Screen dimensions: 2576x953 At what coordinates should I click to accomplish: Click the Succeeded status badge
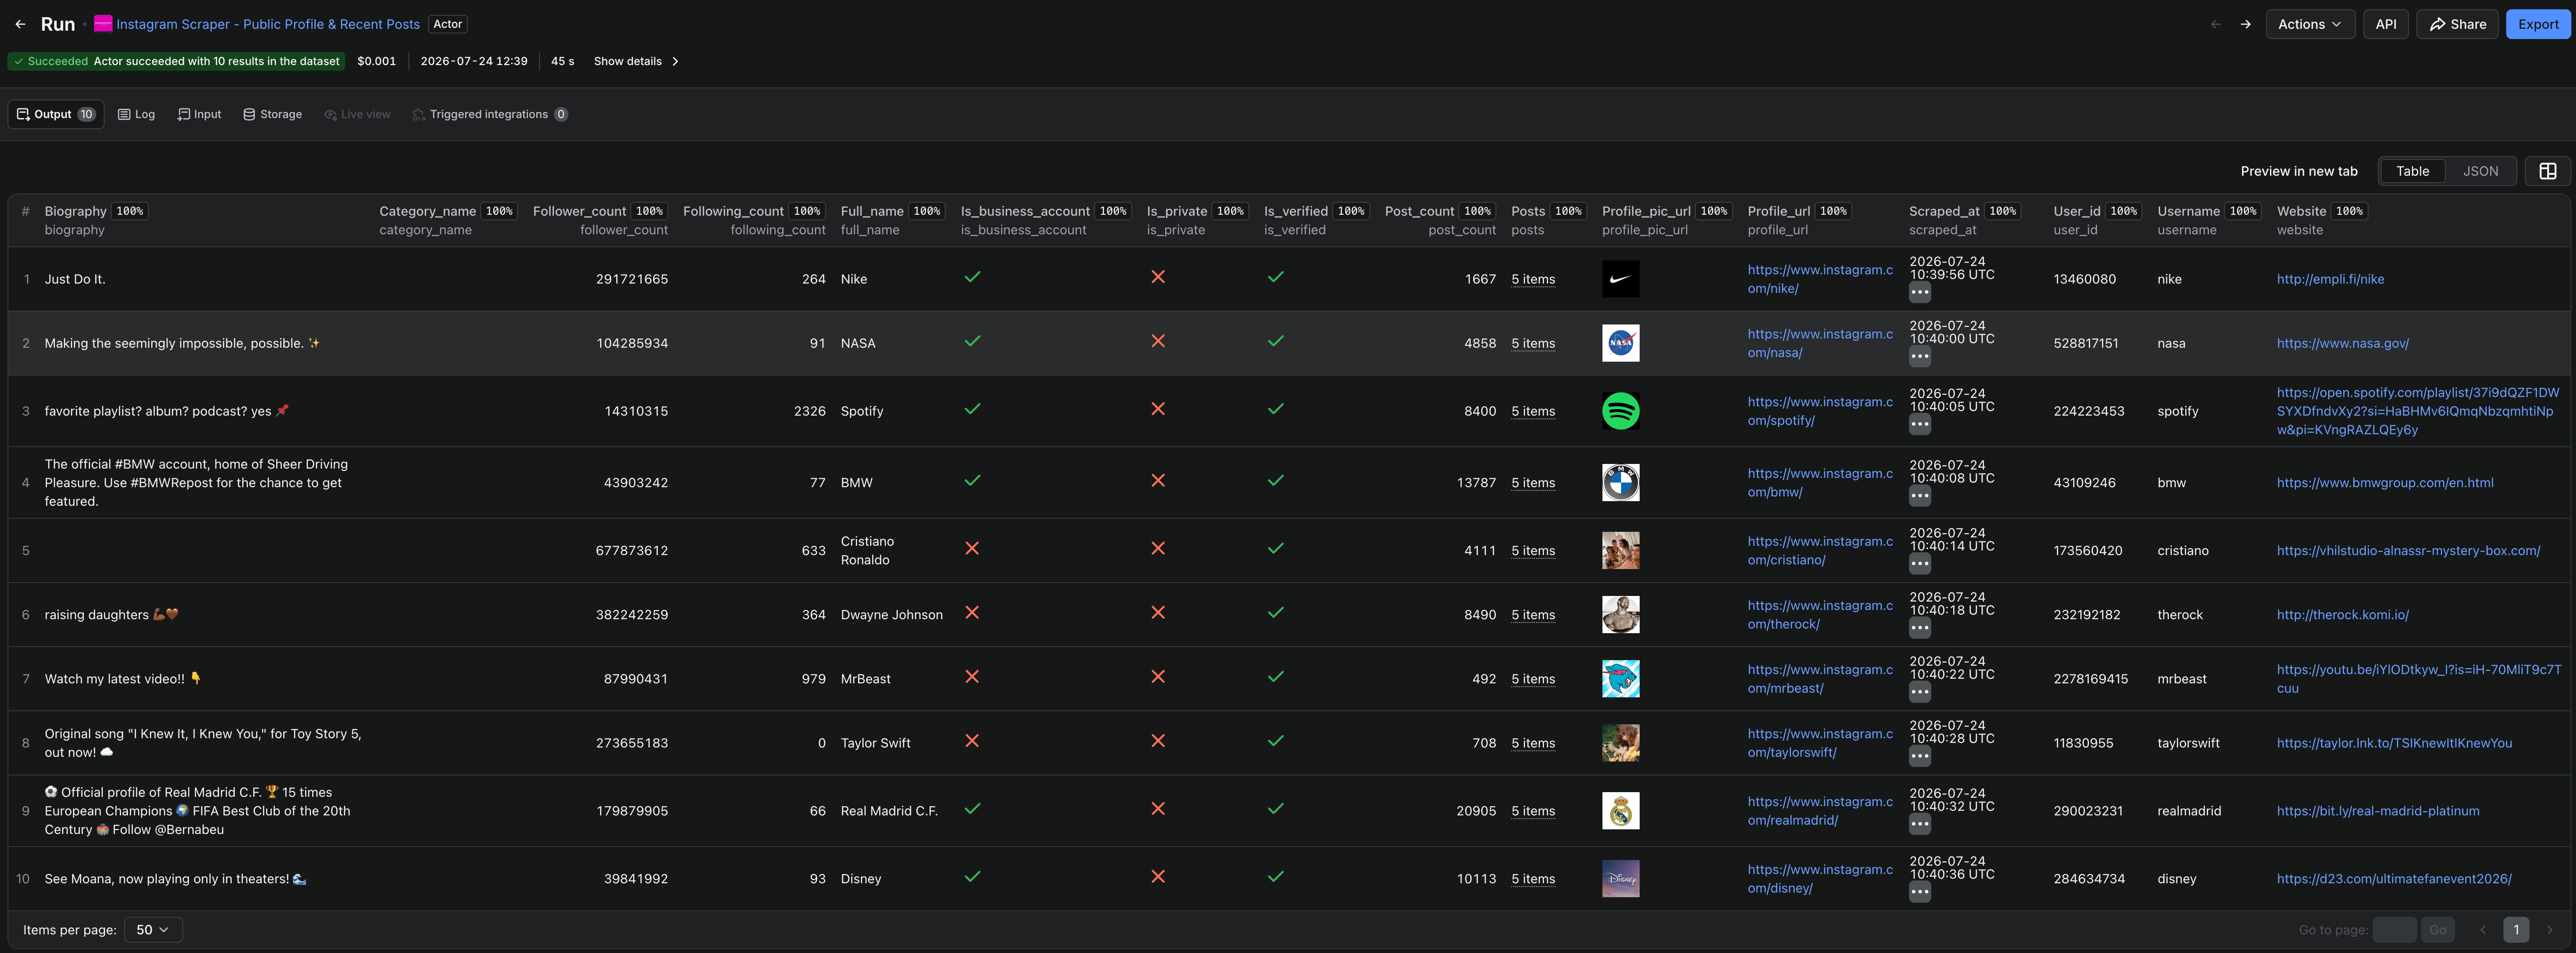click(175, 61)
